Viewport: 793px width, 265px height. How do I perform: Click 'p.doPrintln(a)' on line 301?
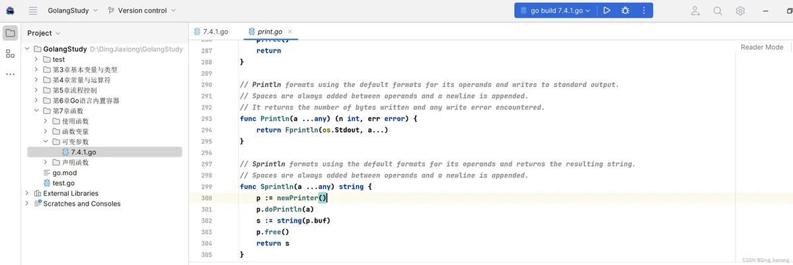(x=285, y=209)
